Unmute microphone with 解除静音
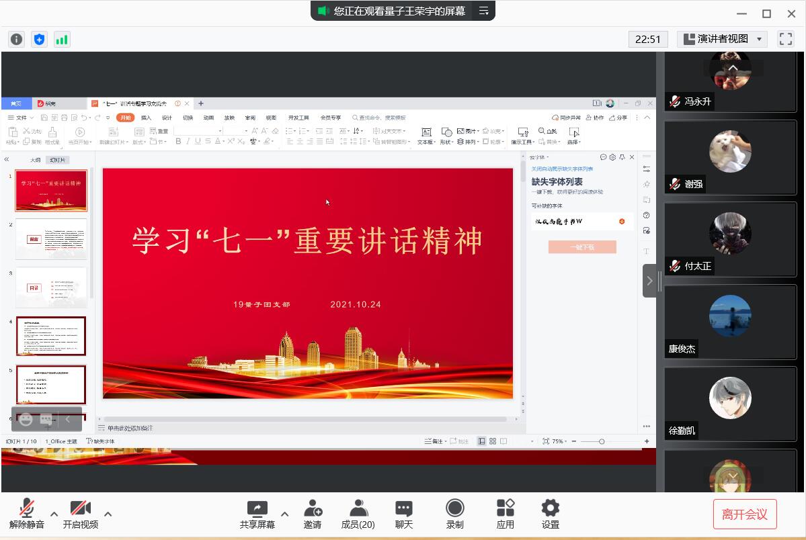 (x=27, y=514)
